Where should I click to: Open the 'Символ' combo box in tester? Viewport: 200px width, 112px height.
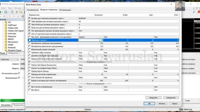[22, 64]
